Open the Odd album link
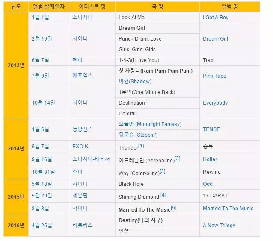Viewport: 273px width, 241px height. [x=208, y=184]
